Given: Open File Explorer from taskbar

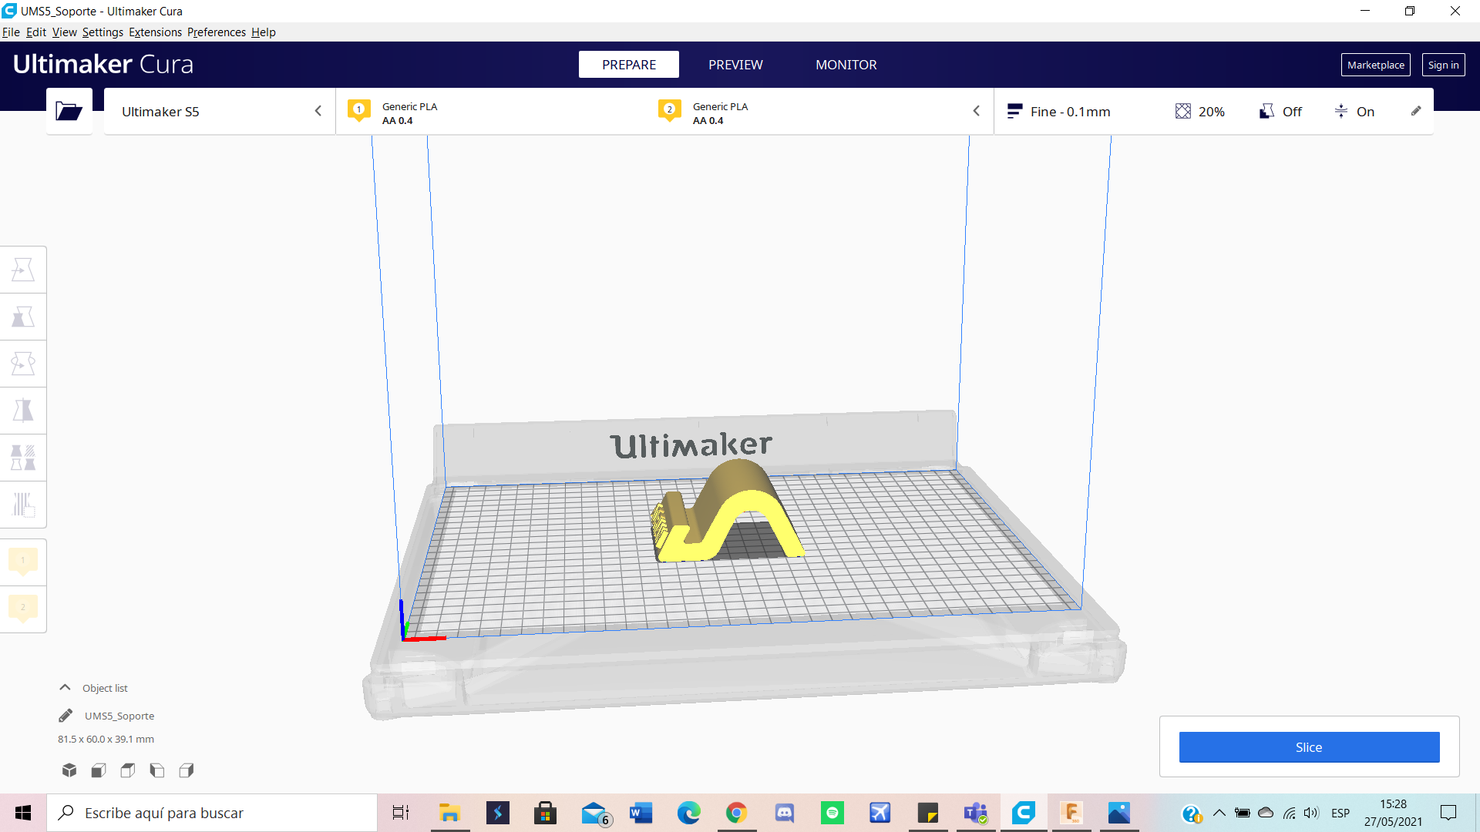Looking at the screenshot, I should click(x=449, y=813).
